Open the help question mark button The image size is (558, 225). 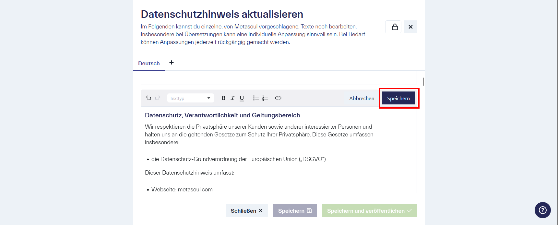point(543,210)
